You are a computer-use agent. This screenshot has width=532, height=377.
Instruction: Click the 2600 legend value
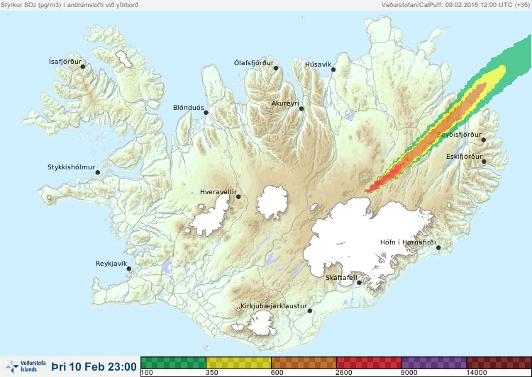pos(344,373)
